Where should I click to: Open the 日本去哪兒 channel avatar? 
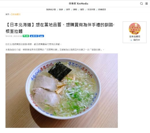pyautogui.click(x=135, y=29)
